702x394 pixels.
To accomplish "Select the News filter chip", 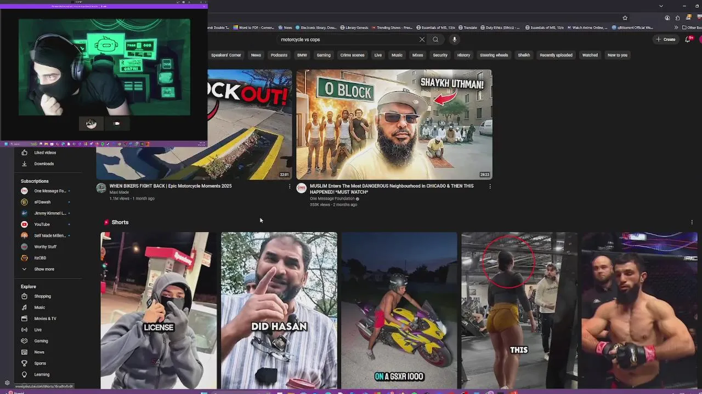I will pyautogui.click(x=256, y=55).
